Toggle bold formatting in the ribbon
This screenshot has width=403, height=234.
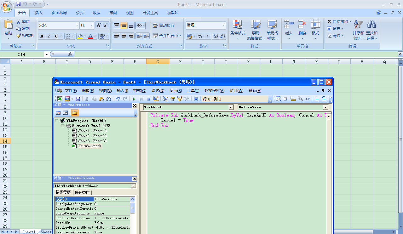[x=42, y=36]
